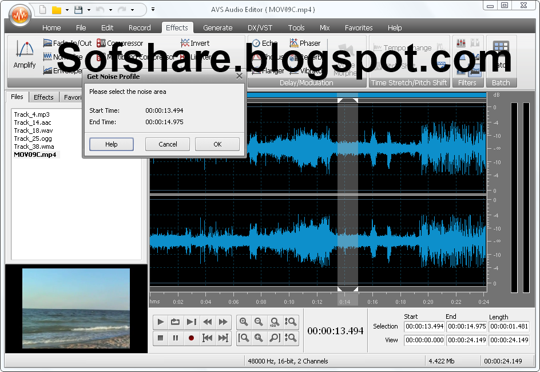Open the Tools ribbon tab
The height and width of the screenshot is (372, 540).
point(296,27)
